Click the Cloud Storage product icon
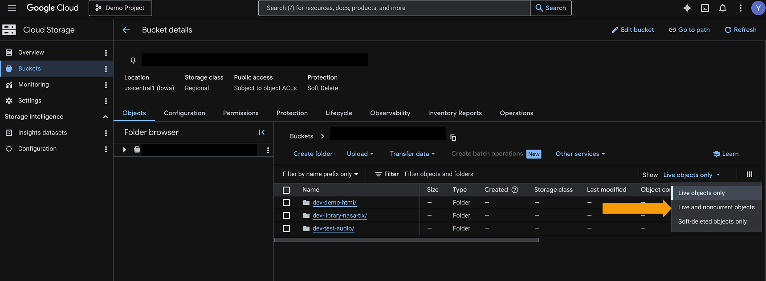This screenshot has height=281, width=766. [x=9, y=30]
